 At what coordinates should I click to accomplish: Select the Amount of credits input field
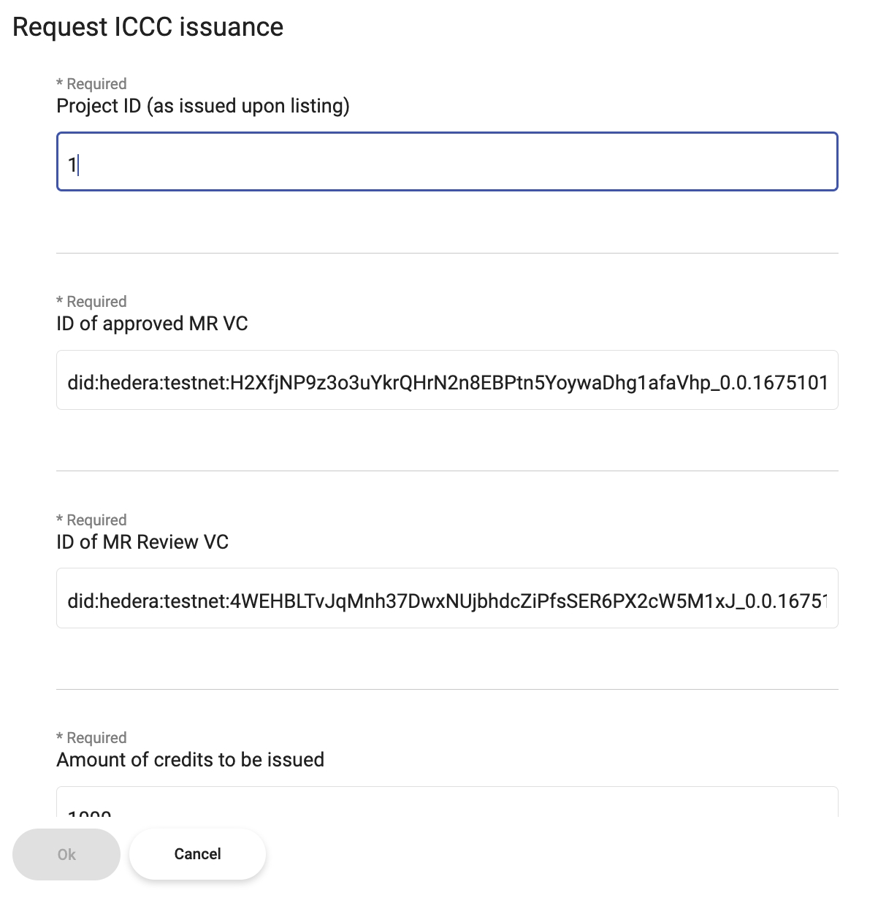[x=446, y=802]
